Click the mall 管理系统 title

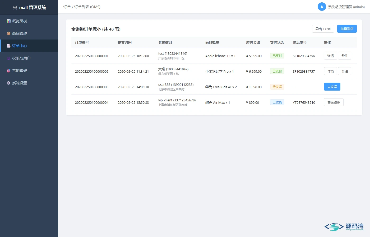[x=33, y=8]
